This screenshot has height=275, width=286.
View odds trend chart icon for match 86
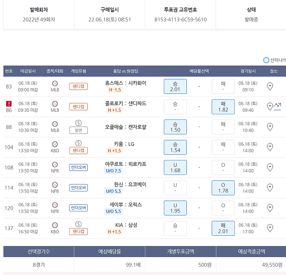coord(277,106)
